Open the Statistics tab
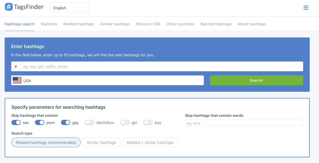The width and height of the screenshot is (319, 163). [49, 24]
